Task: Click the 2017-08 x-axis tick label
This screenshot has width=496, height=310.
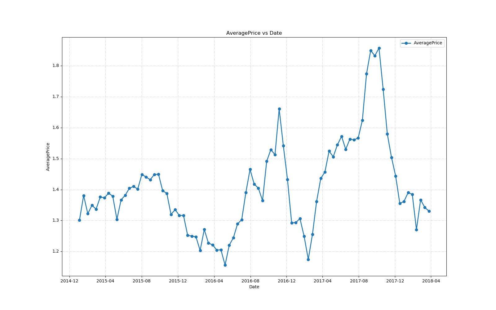Action: pyautogui.click(x=359, y=281)
